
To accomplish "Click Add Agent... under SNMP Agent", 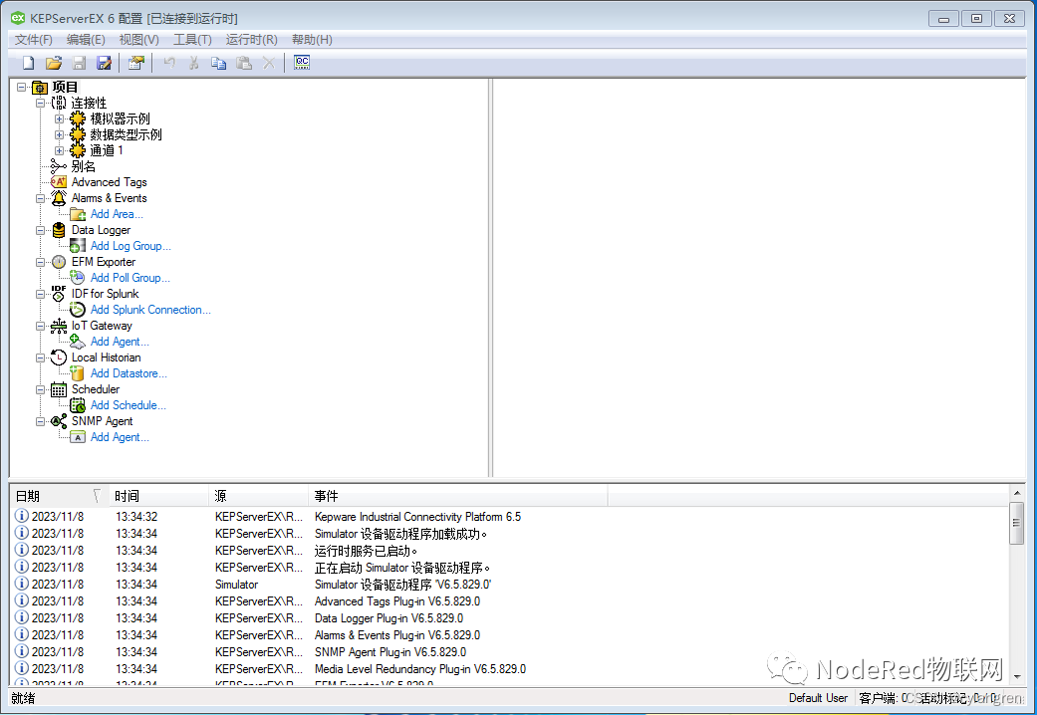I will click(120, 437).
